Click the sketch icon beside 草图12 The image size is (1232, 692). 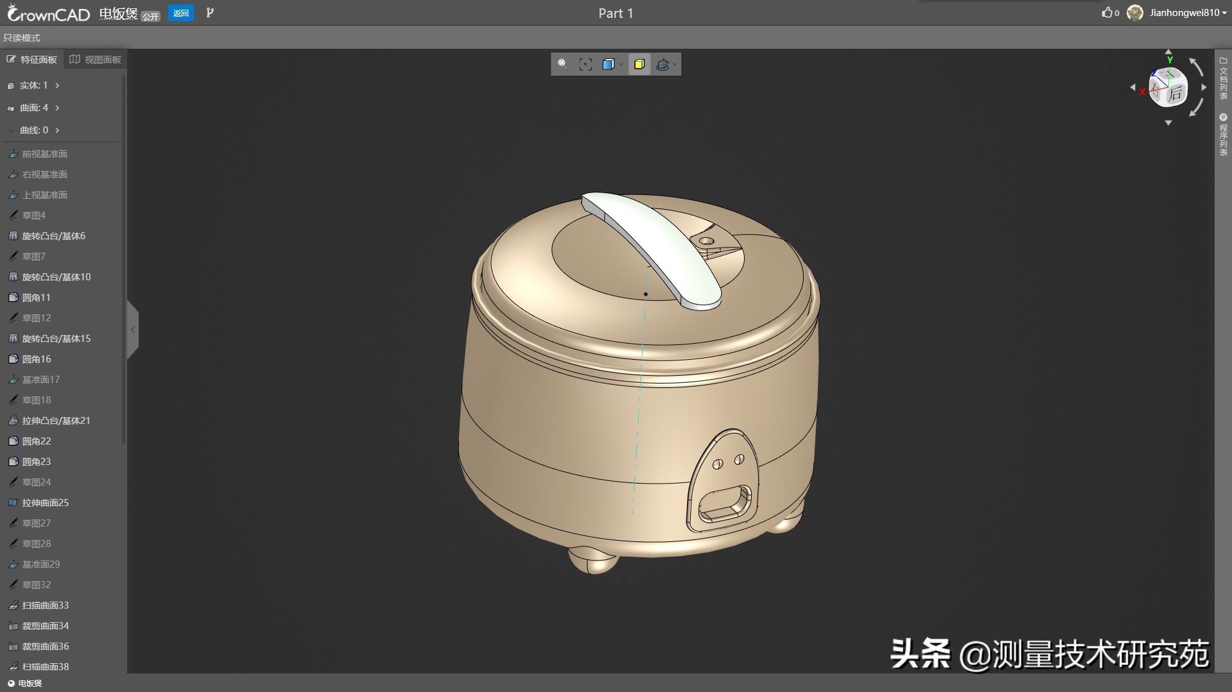13,318
